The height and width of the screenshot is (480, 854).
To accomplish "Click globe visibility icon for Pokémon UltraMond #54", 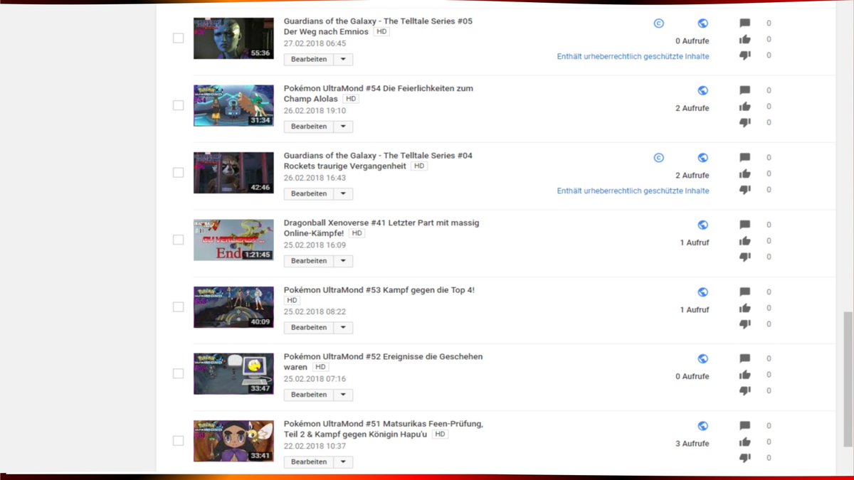I will pyautogui.click(x=702, y=90).
